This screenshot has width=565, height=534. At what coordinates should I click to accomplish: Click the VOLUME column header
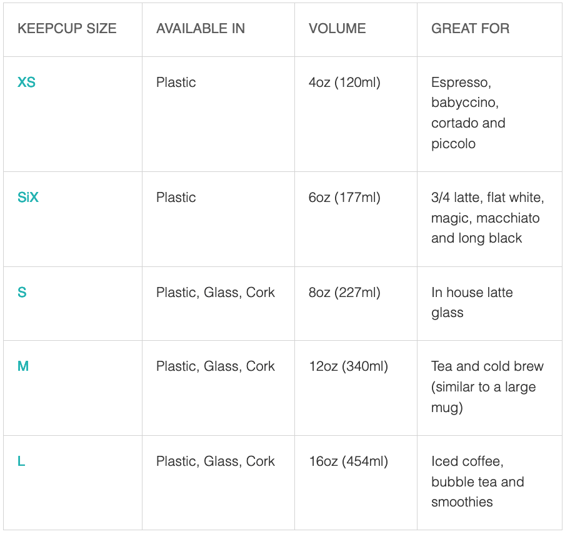coord(337,29)
